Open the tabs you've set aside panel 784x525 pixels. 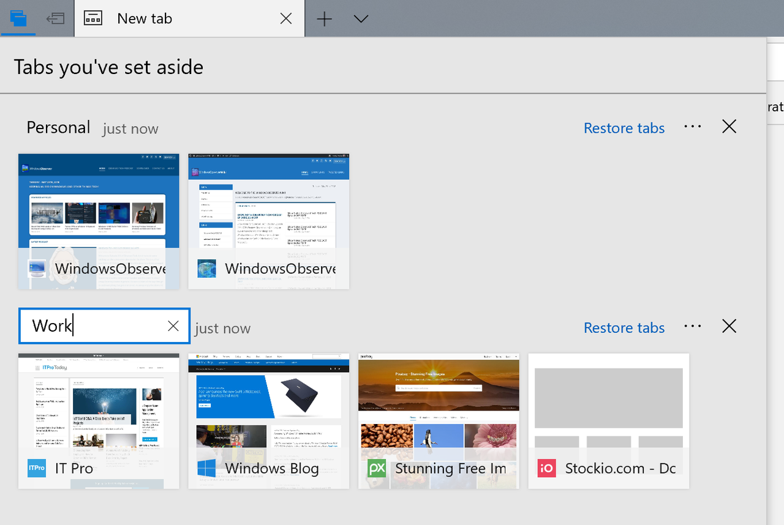18,18
